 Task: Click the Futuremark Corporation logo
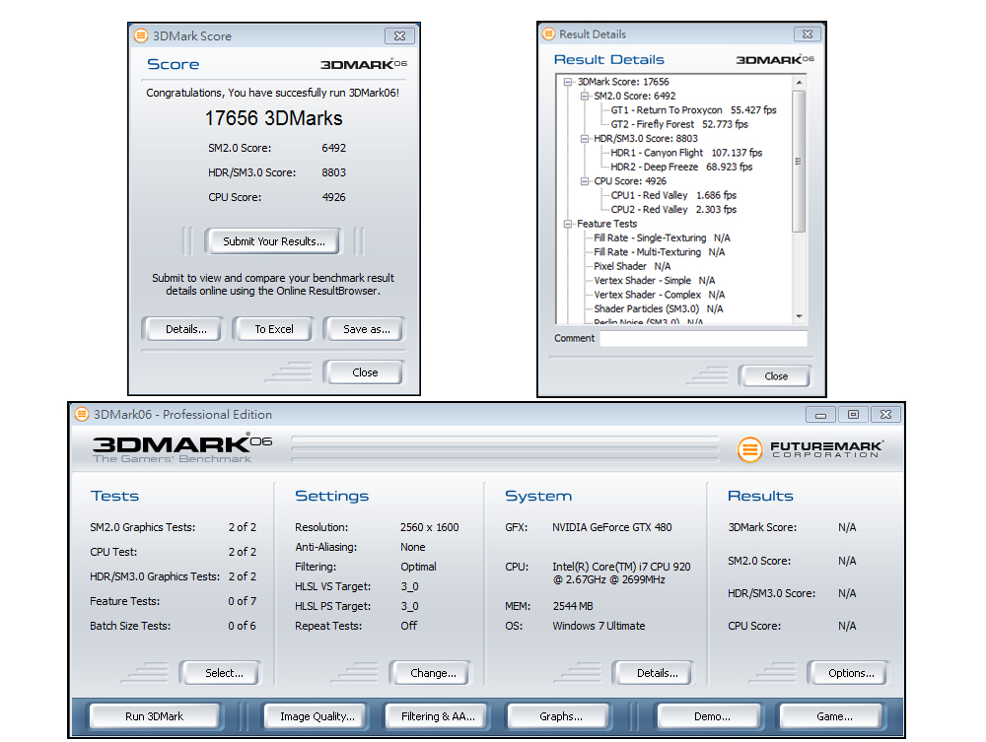[x=810, y=449]
